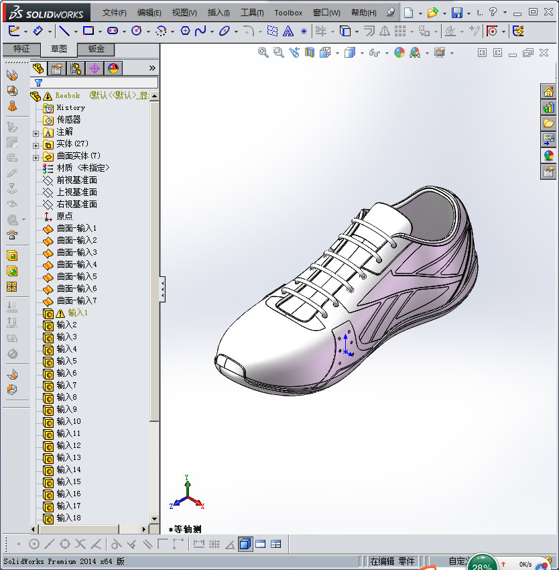Open the Circle tool dropdown arrow

coord(148,32)
